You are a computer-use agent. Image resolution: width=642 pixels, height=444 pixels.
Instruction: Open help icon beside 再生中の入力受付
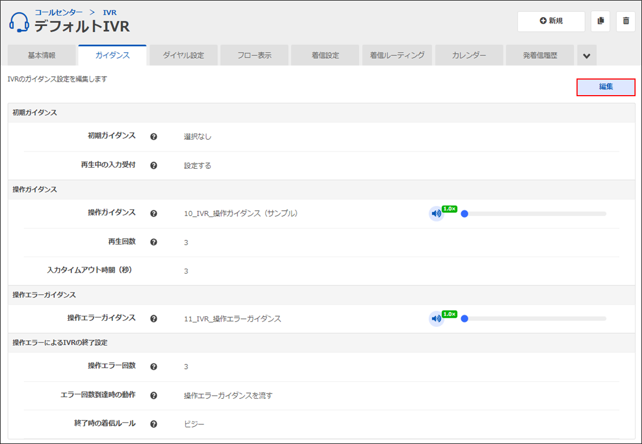(154, 166)
